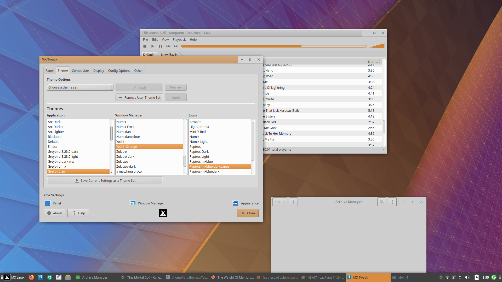502x282 pixels.
Task: Open the Config Options tab
Action: (x=119, y=71)
